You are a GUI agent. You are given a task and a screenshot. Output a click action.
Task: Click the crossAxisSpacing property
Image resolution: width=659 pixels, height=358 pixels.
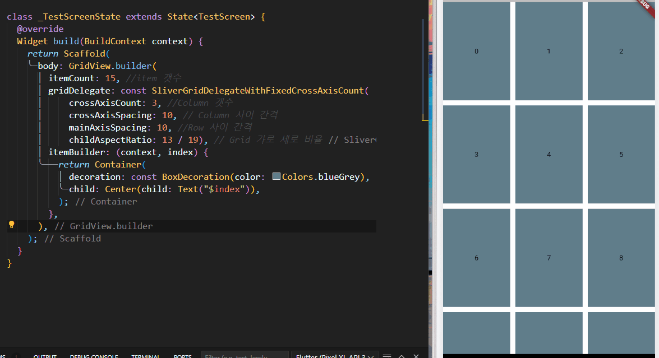pyautogui.click(x=110, y=115)
